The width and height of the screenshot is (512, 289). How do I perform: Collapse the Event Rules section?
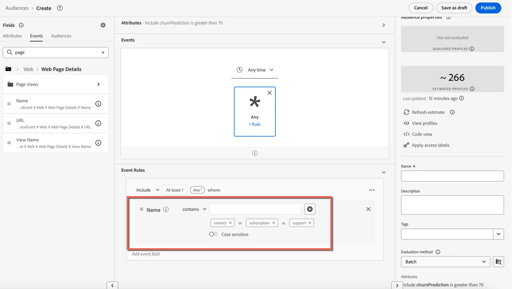(384, 172)
